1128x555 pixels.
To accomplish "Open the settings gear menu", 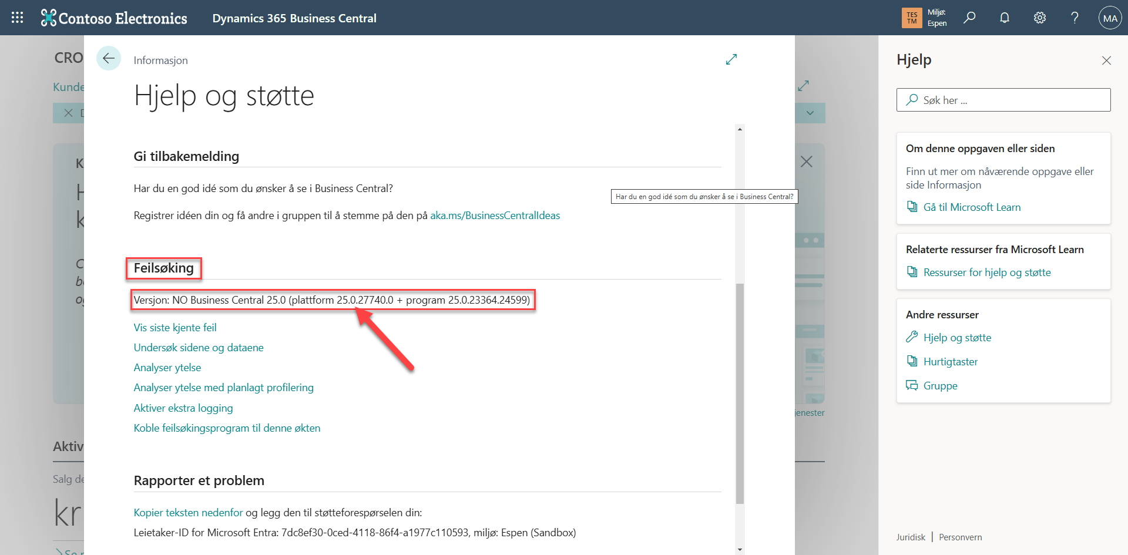I will click(x=1040, y=18).
